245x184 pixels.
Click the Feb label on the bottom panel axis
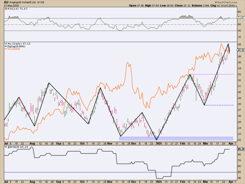182,182
